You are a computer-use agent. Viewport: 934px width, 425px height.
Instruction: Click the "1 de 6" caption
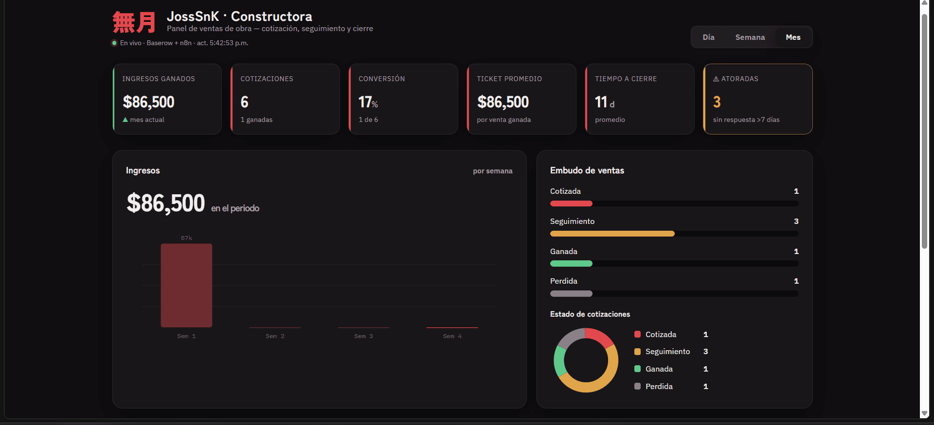coord(368,119)
